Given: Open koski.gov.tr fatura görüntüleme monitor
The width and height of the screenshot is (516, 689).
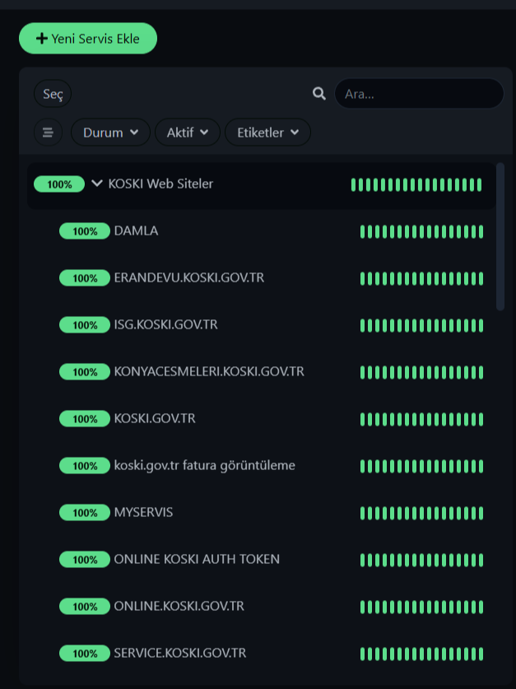Looking at the screenshot, I should (x=204, y=466).
